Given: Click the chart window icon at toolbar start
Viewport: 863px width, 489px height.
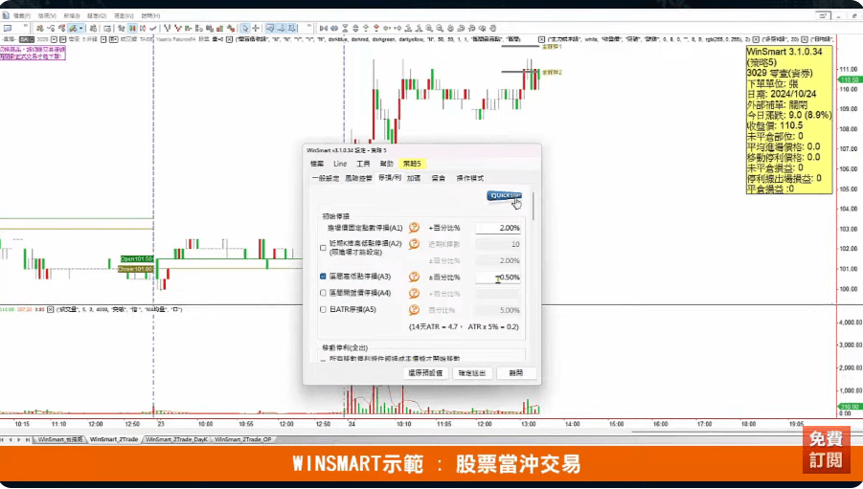Looking at the screenshot, I should tap(7, 28).
